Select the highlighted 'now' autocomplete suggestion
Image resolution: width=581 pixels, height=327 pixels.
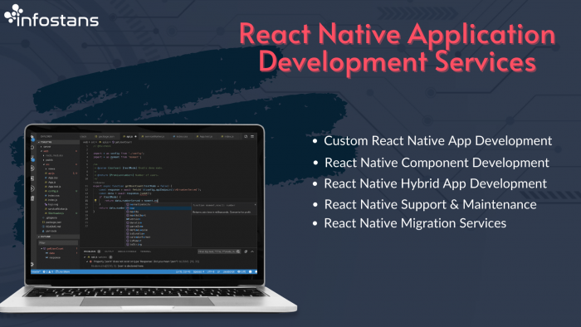tap(159, 208)
